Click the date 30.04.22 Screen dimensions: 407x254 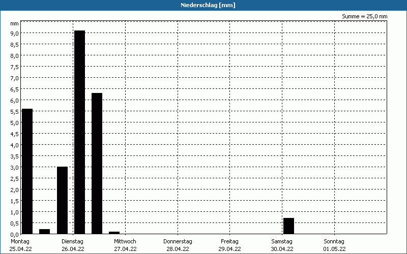[x=282, y=249]
